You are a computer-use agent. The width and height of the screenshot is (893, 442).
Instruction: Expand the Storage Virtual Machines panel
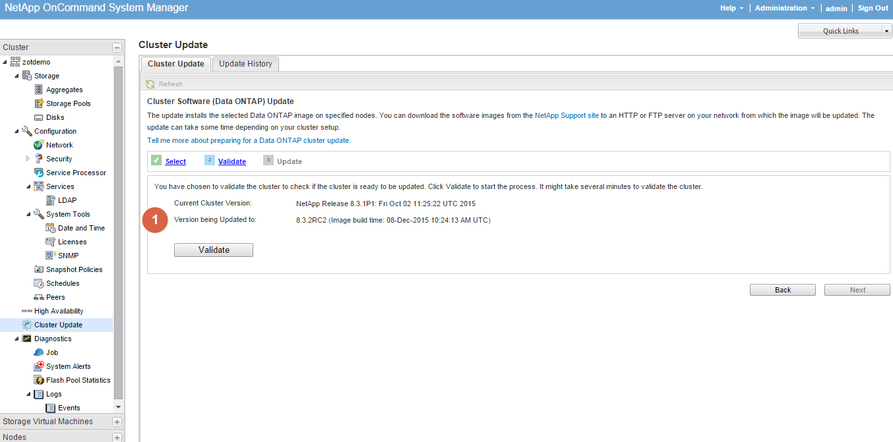click(117, 422)
